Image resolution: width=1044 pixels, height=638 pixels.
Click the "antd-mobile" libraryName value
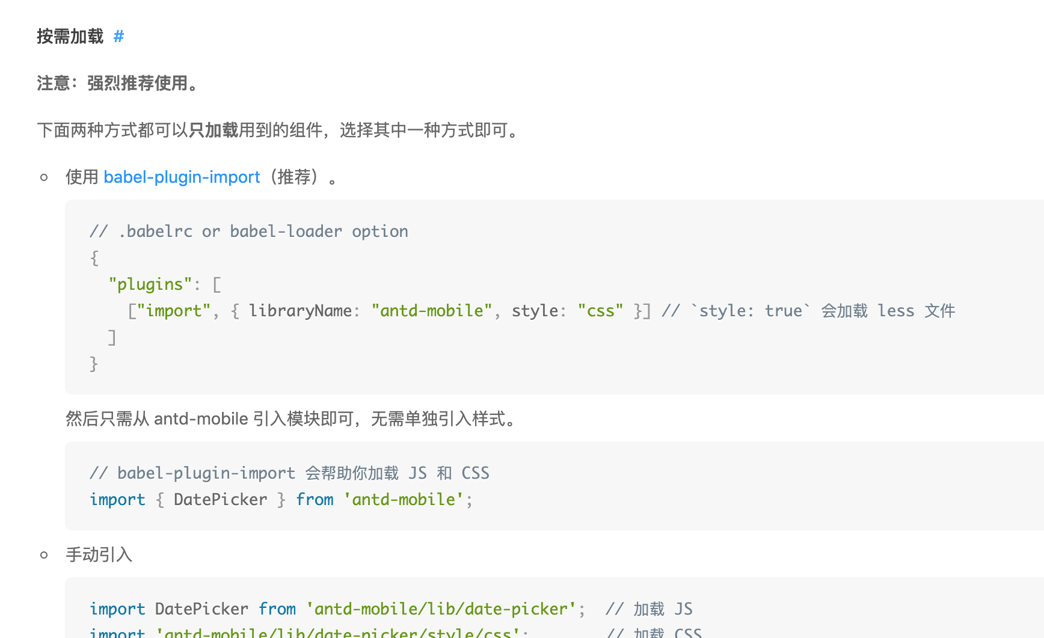click(x=432, y=311)
